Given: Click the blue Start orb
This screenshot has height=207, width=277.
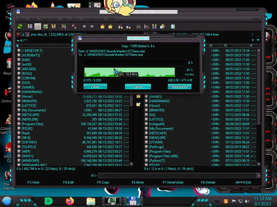Looking at the screenshot, I should (7, 201).
